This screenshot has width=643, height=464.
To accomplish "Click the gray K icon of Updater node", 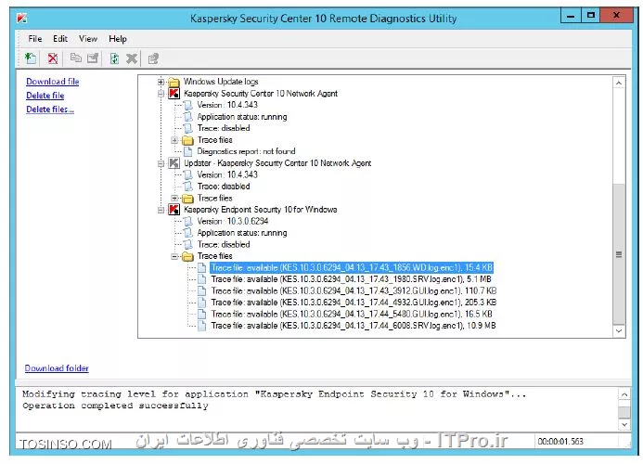I will point(174,163).
